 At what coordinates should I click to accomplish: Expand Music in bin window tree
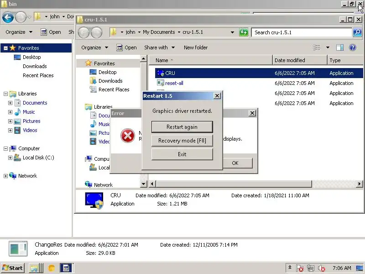click(10, 112)
